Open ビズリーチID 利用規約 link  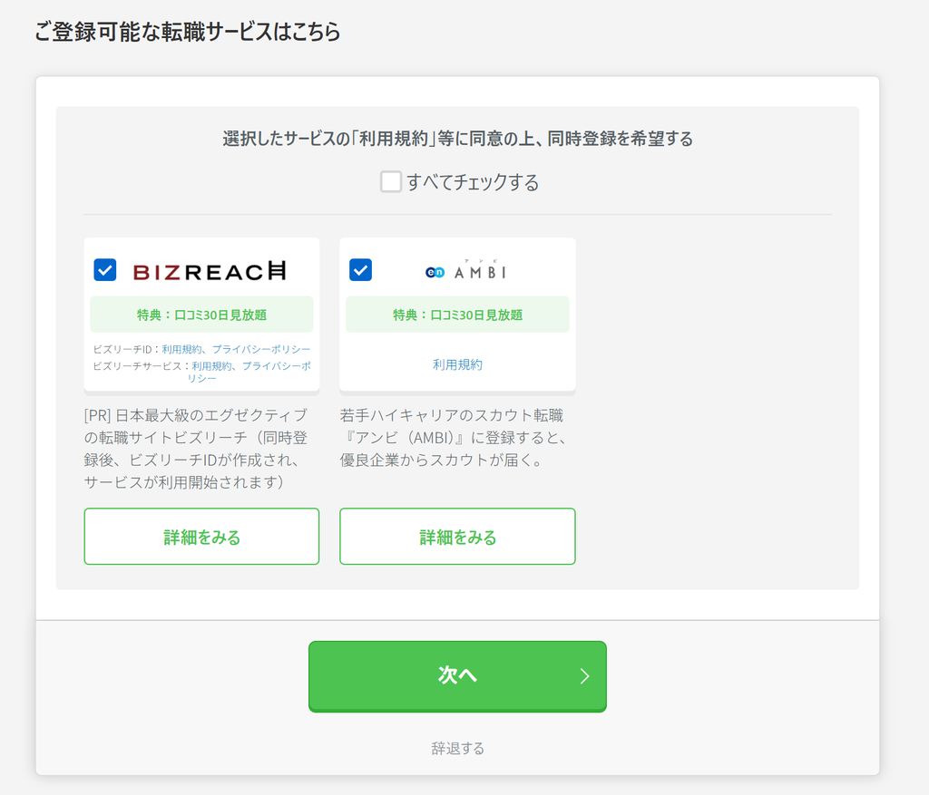point(181,349)
